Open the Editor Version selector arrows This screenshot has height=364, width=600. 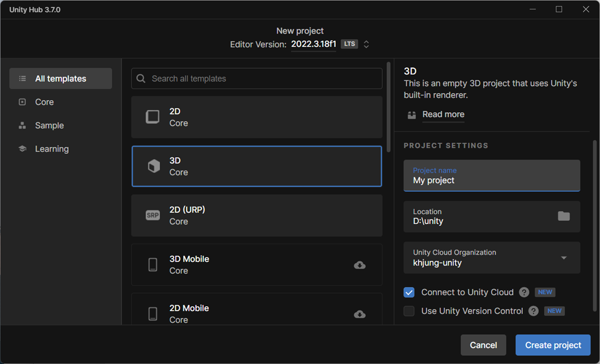pyautogui.click(x=366, y=45)
